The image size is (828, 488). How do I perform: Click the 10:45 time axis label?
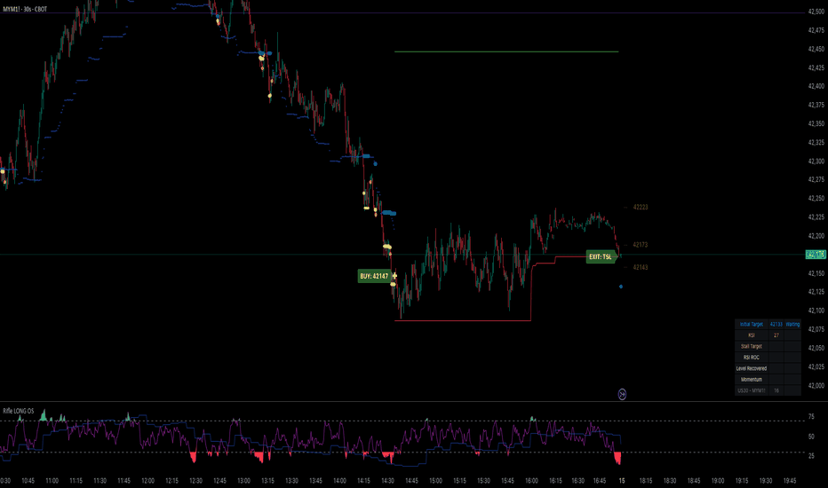28,481
